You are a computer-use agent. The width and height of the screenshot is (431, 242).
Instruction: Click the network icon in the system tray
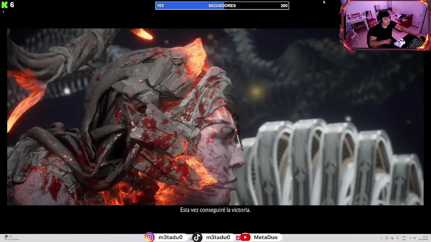(410, 238)
